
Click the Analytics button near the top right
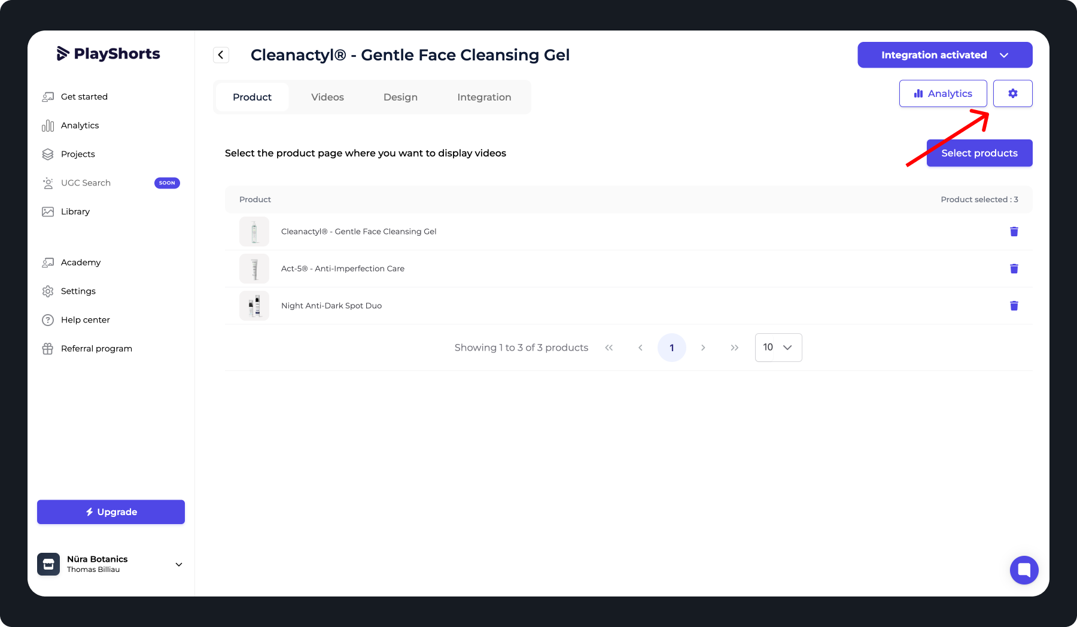point(943,94)
